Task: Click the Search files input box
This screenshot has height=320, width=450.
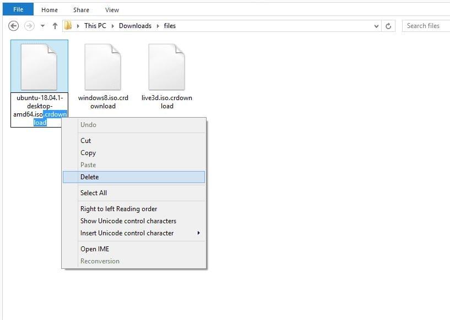Action: (x=424, y=26)
